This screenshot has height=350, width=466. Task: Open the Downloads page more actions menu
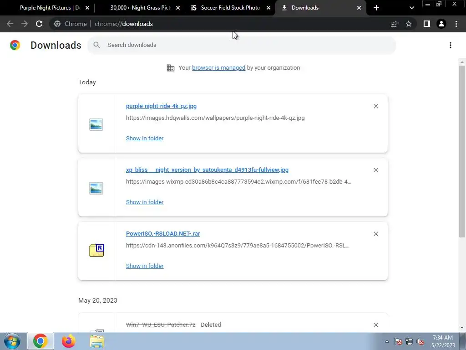451,45
